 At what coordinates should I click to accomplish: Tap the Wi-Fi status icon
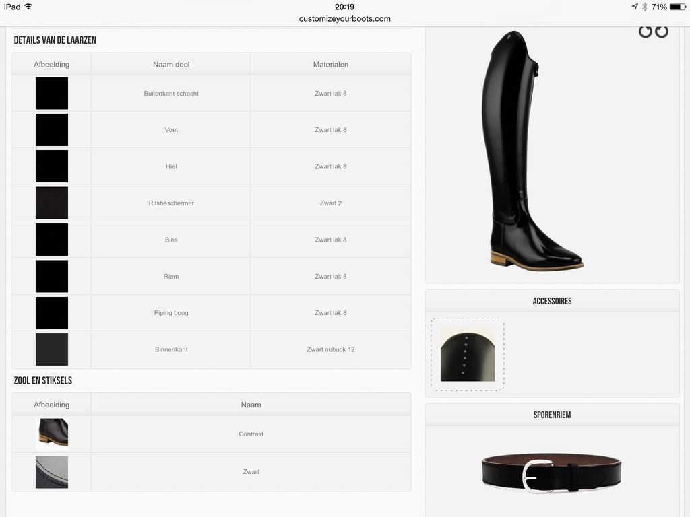point(29,7)
